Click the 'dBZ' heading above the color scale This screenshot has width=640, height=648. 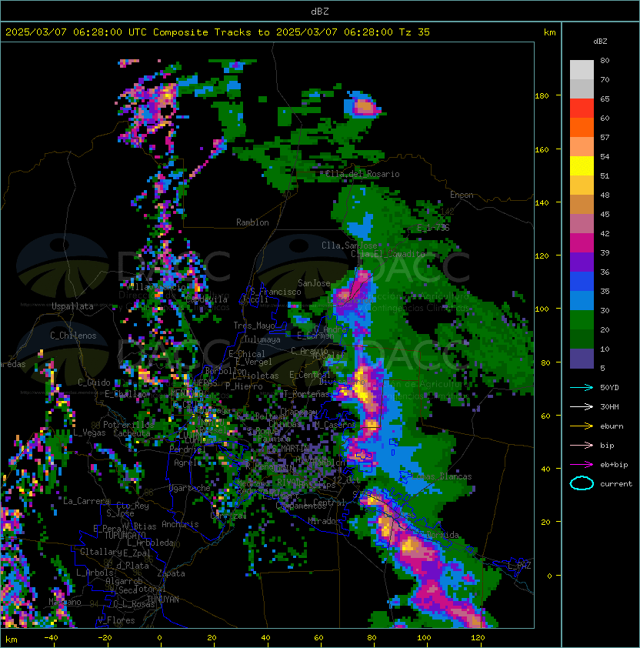coord(600,42)
